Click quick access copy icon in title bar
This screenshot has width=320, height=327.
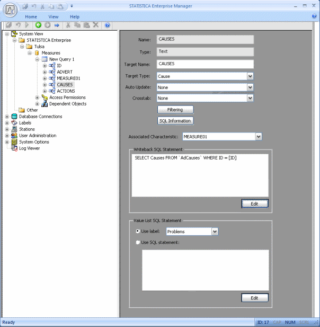51,6
